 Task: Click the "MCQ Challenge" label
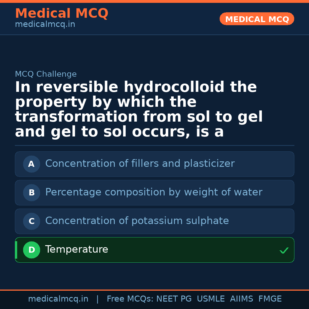[x=46, y=74]
